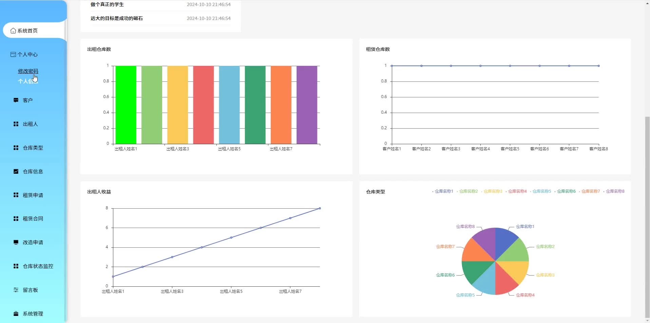Click the monitor icon beside 改造申请
650x323 pixels.
pyautogui.click(x=16, y=243)
